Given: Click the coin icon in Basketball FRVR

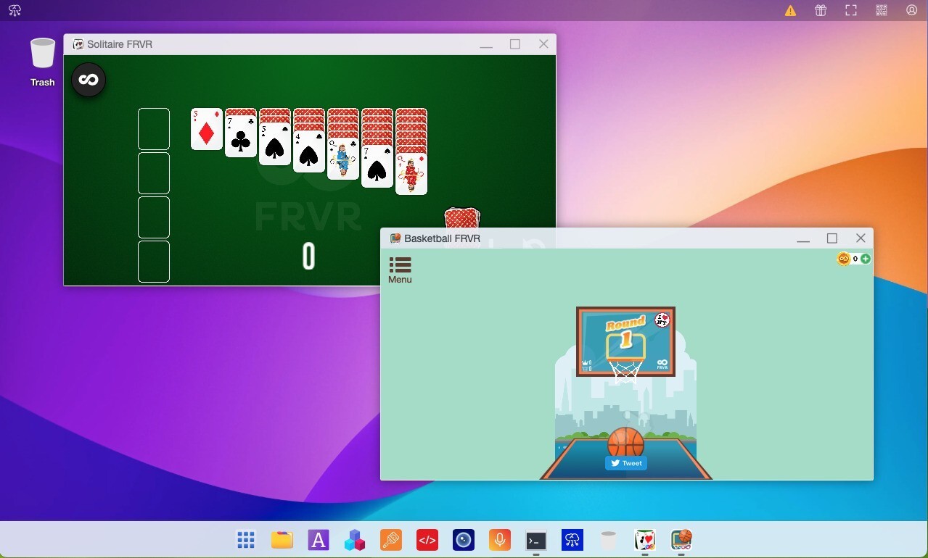Looking at the screenshot, I should [x=843, y=259].
